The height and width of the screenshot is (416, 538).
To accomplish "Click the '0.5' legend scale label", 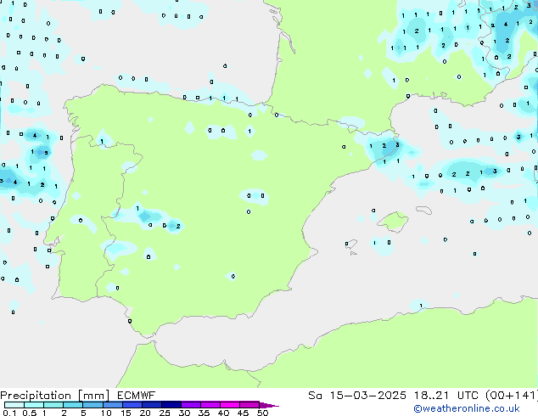I will coord(30,413).
